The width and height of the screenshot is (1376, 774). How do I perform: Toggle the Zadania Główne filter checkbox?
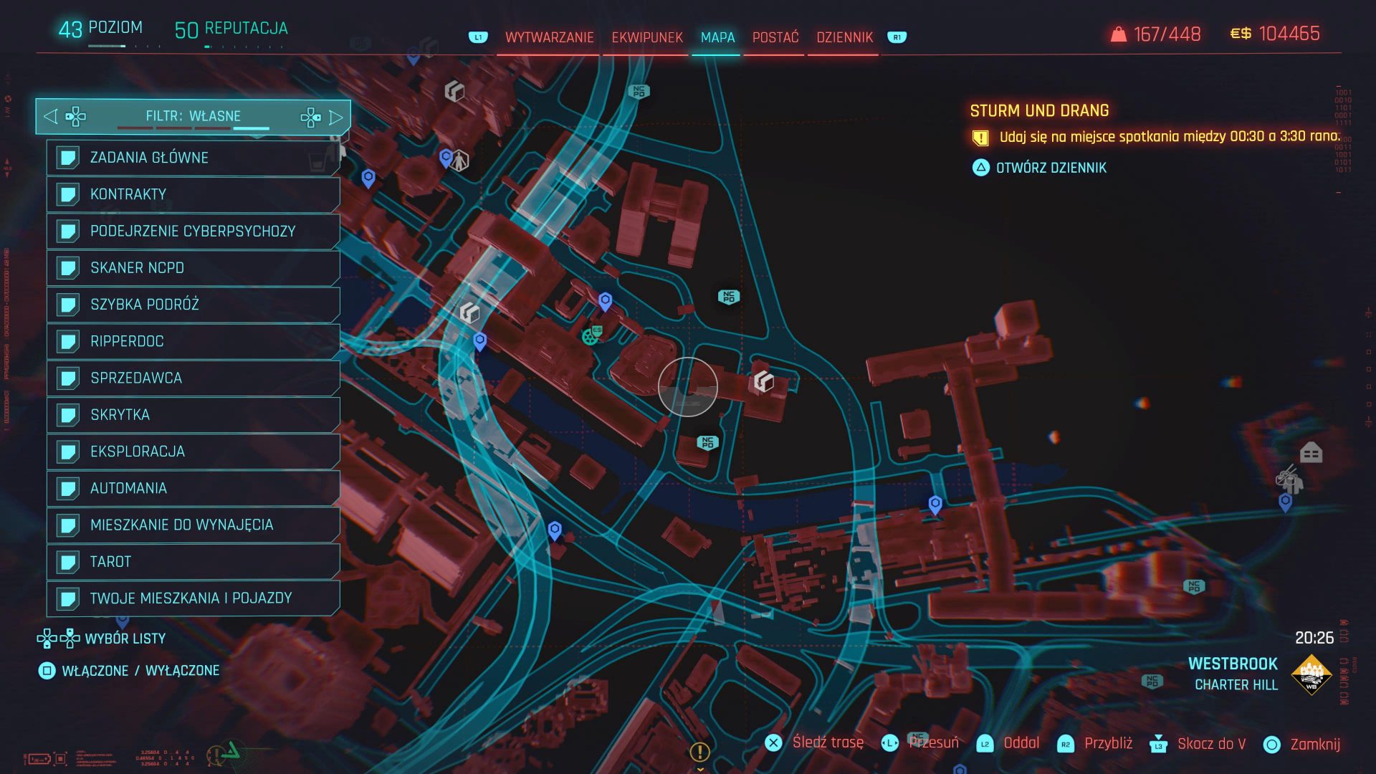[68, 158]
